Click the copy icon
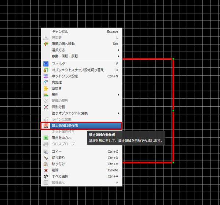Image resolution: width=220 pixels, height=205 pixels. tap(46, 152)
